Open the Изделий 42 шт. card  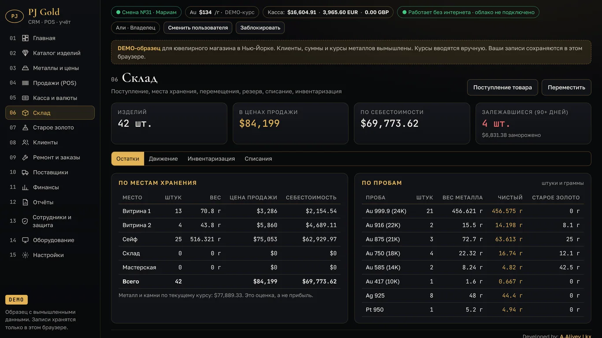169,124
